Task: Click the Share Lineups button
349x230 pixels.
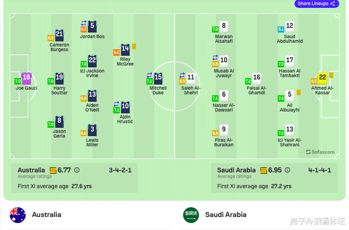Action: (x=316, y=4)
